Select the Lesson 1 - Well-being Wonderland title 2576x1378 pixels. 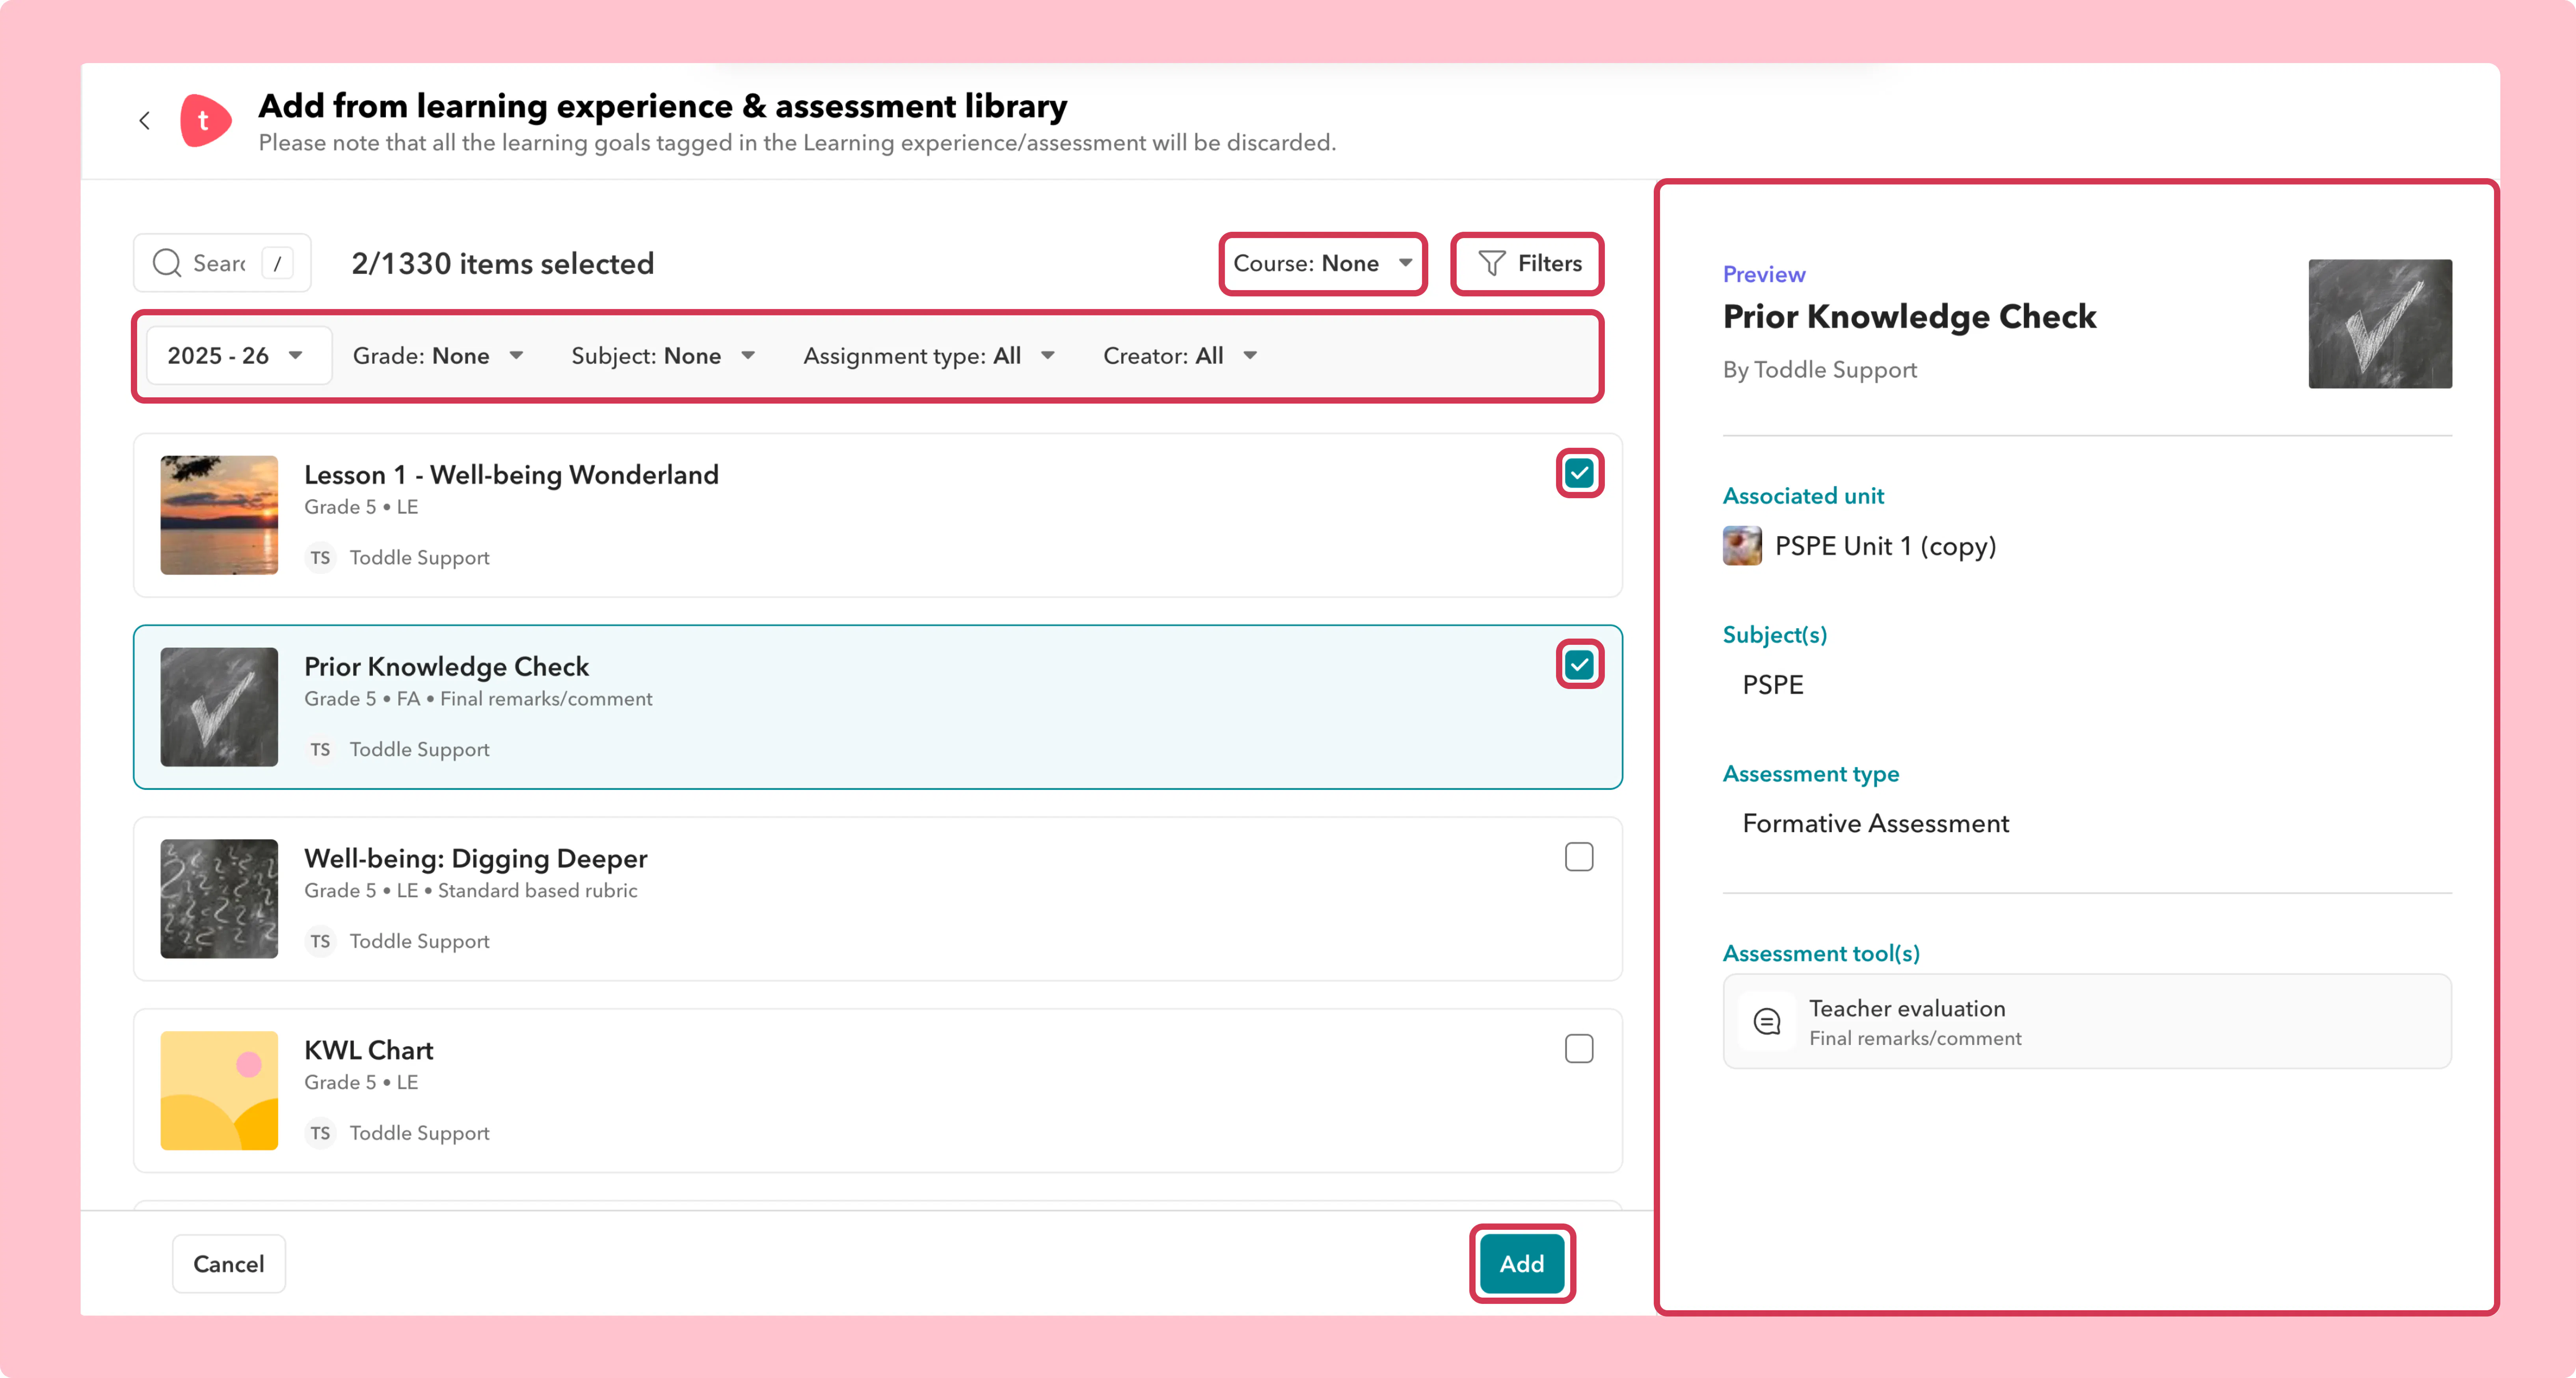tap(511, 475)
